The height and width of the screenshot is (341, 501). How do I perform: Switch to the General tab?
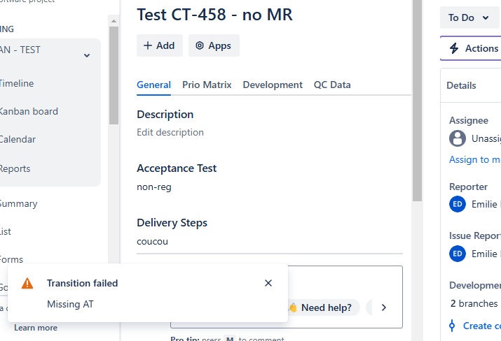tap(153, 85)
